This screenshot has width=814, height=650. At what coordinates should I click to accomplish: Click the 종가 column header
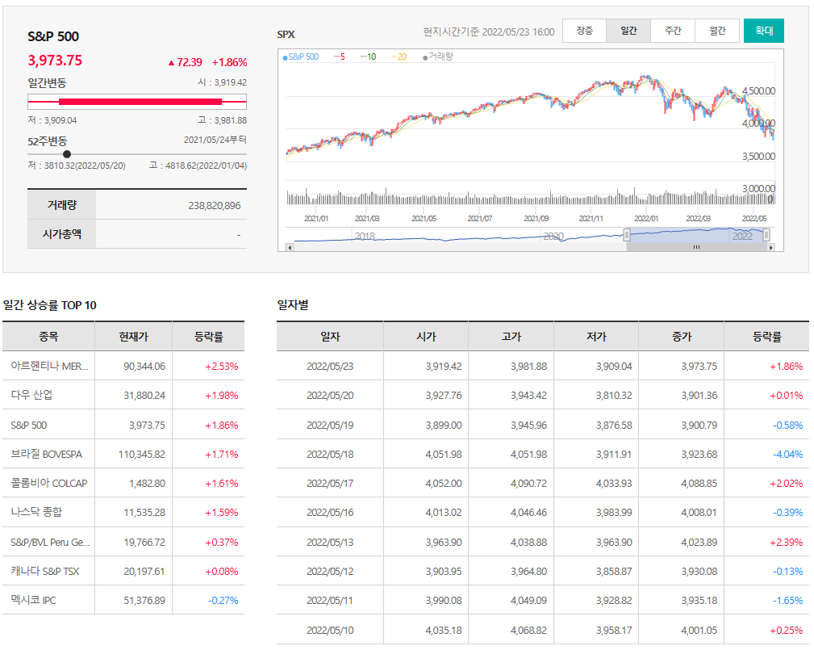[x=682, y=337]
